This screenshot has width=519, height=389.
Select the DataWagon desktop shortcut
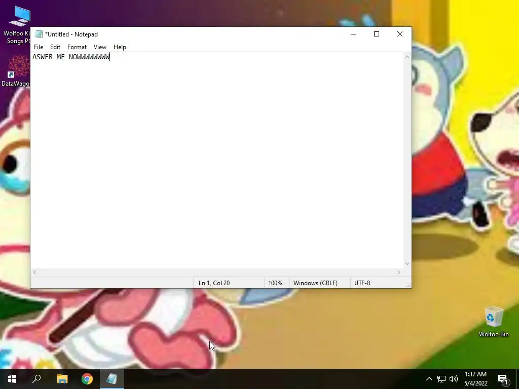point(15,71)
